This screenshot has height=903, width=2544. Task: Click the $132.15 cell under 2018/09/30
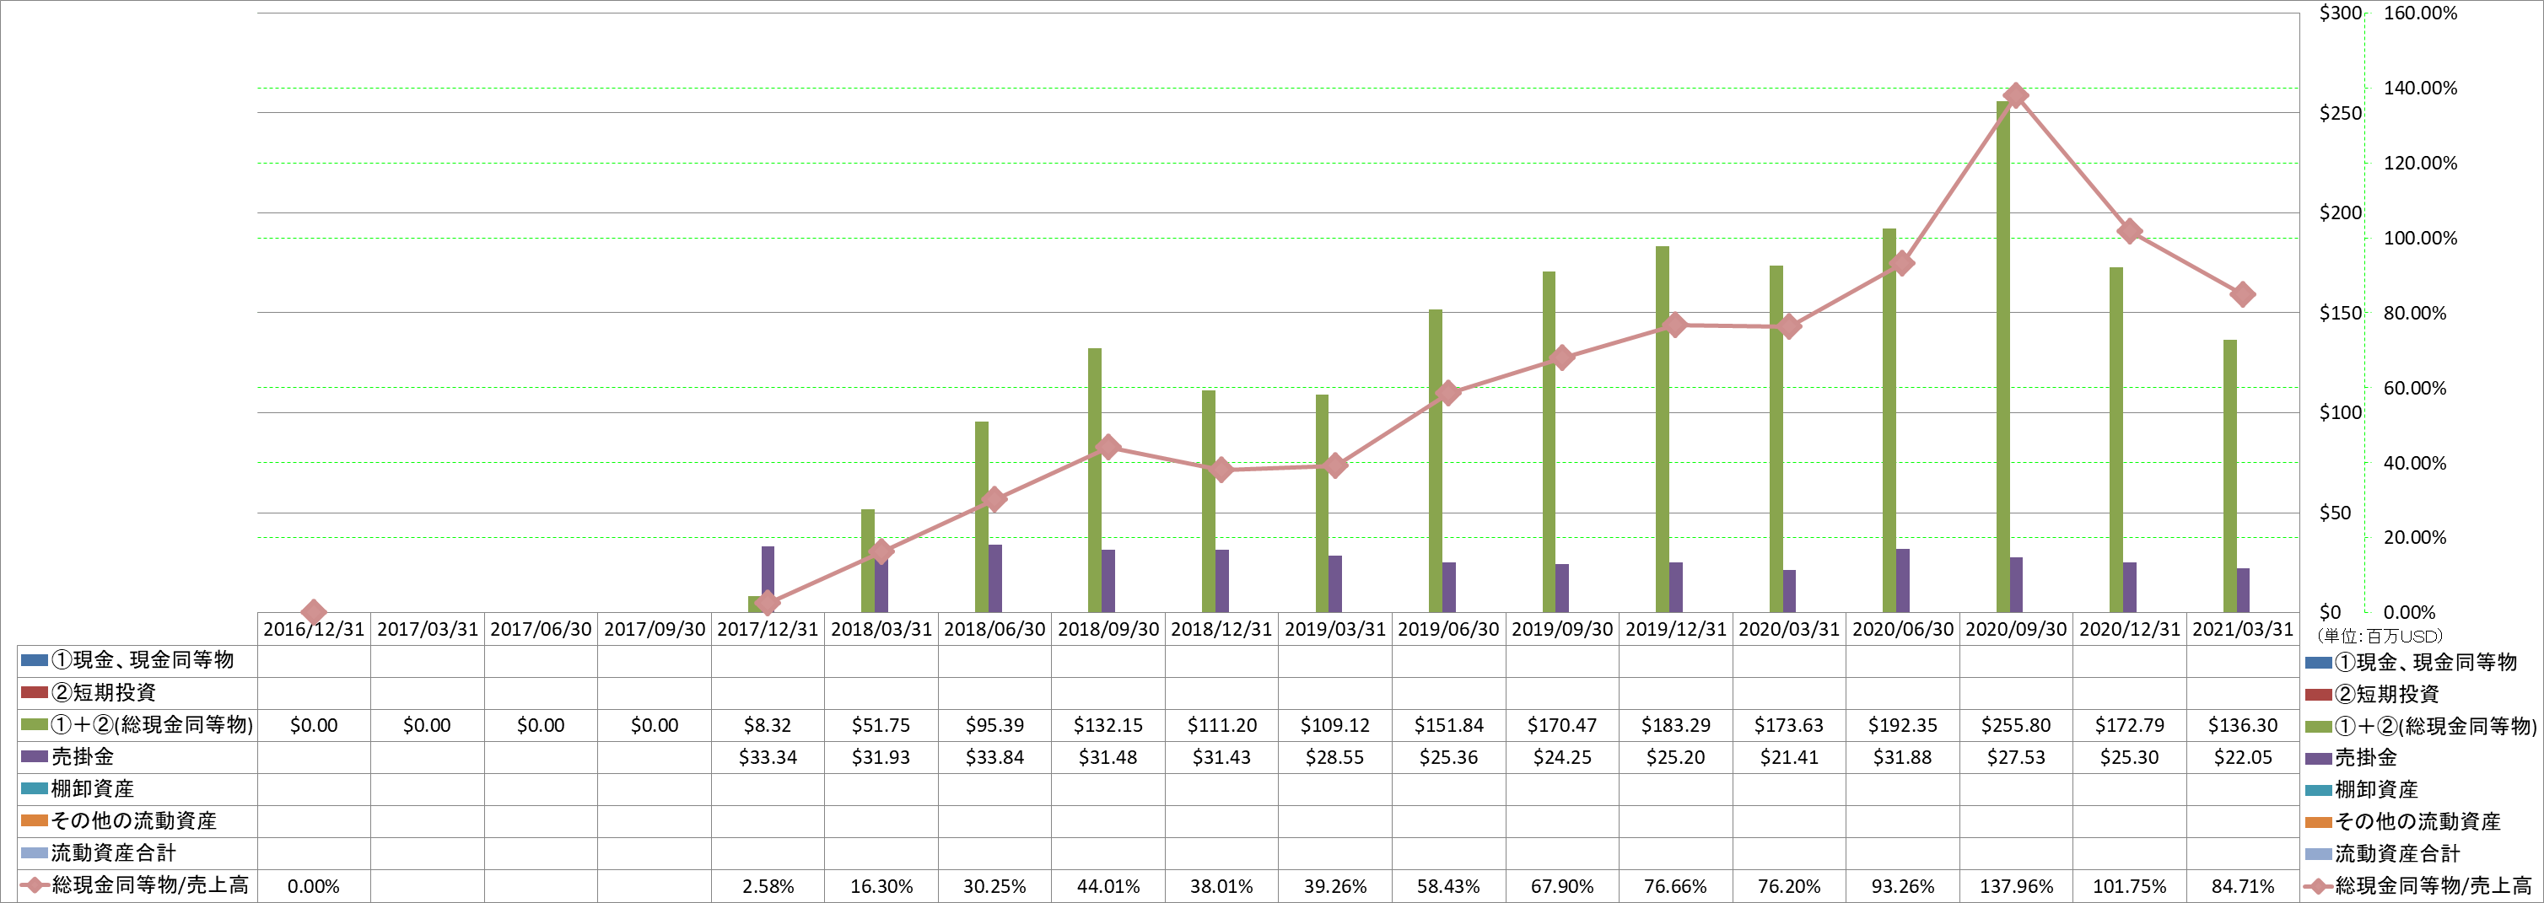point(1108,725)
